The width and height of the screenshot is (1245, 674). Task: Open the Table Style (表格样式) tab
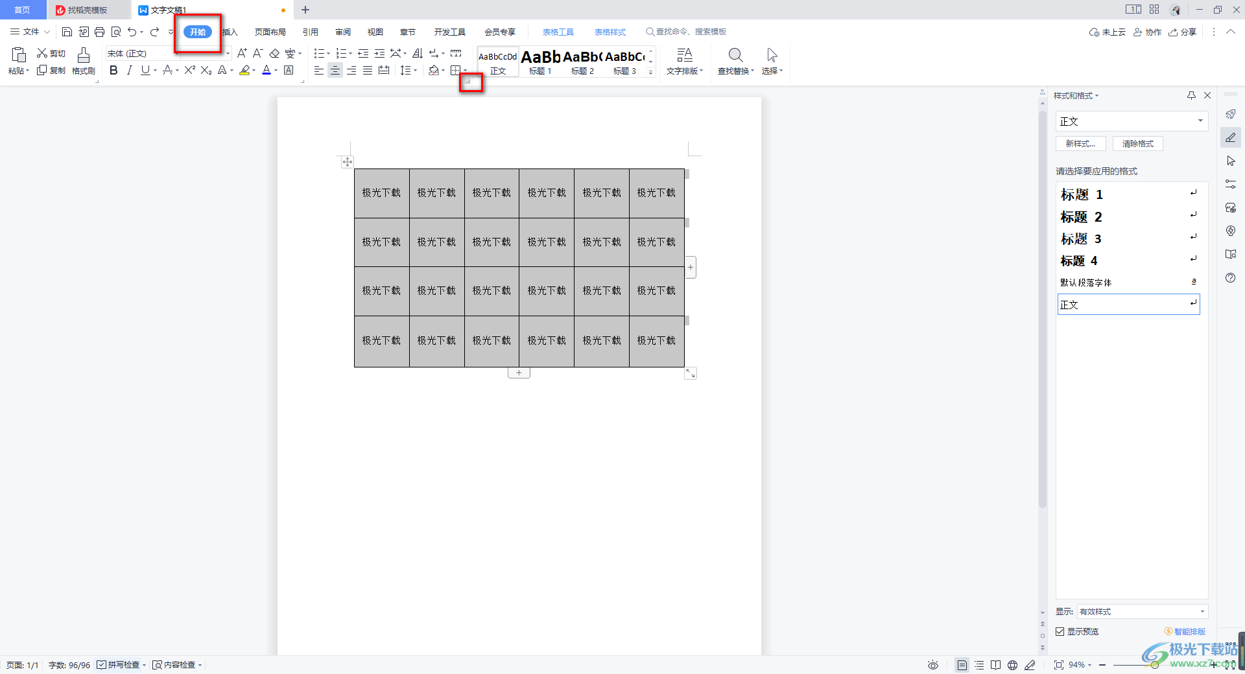610,32
